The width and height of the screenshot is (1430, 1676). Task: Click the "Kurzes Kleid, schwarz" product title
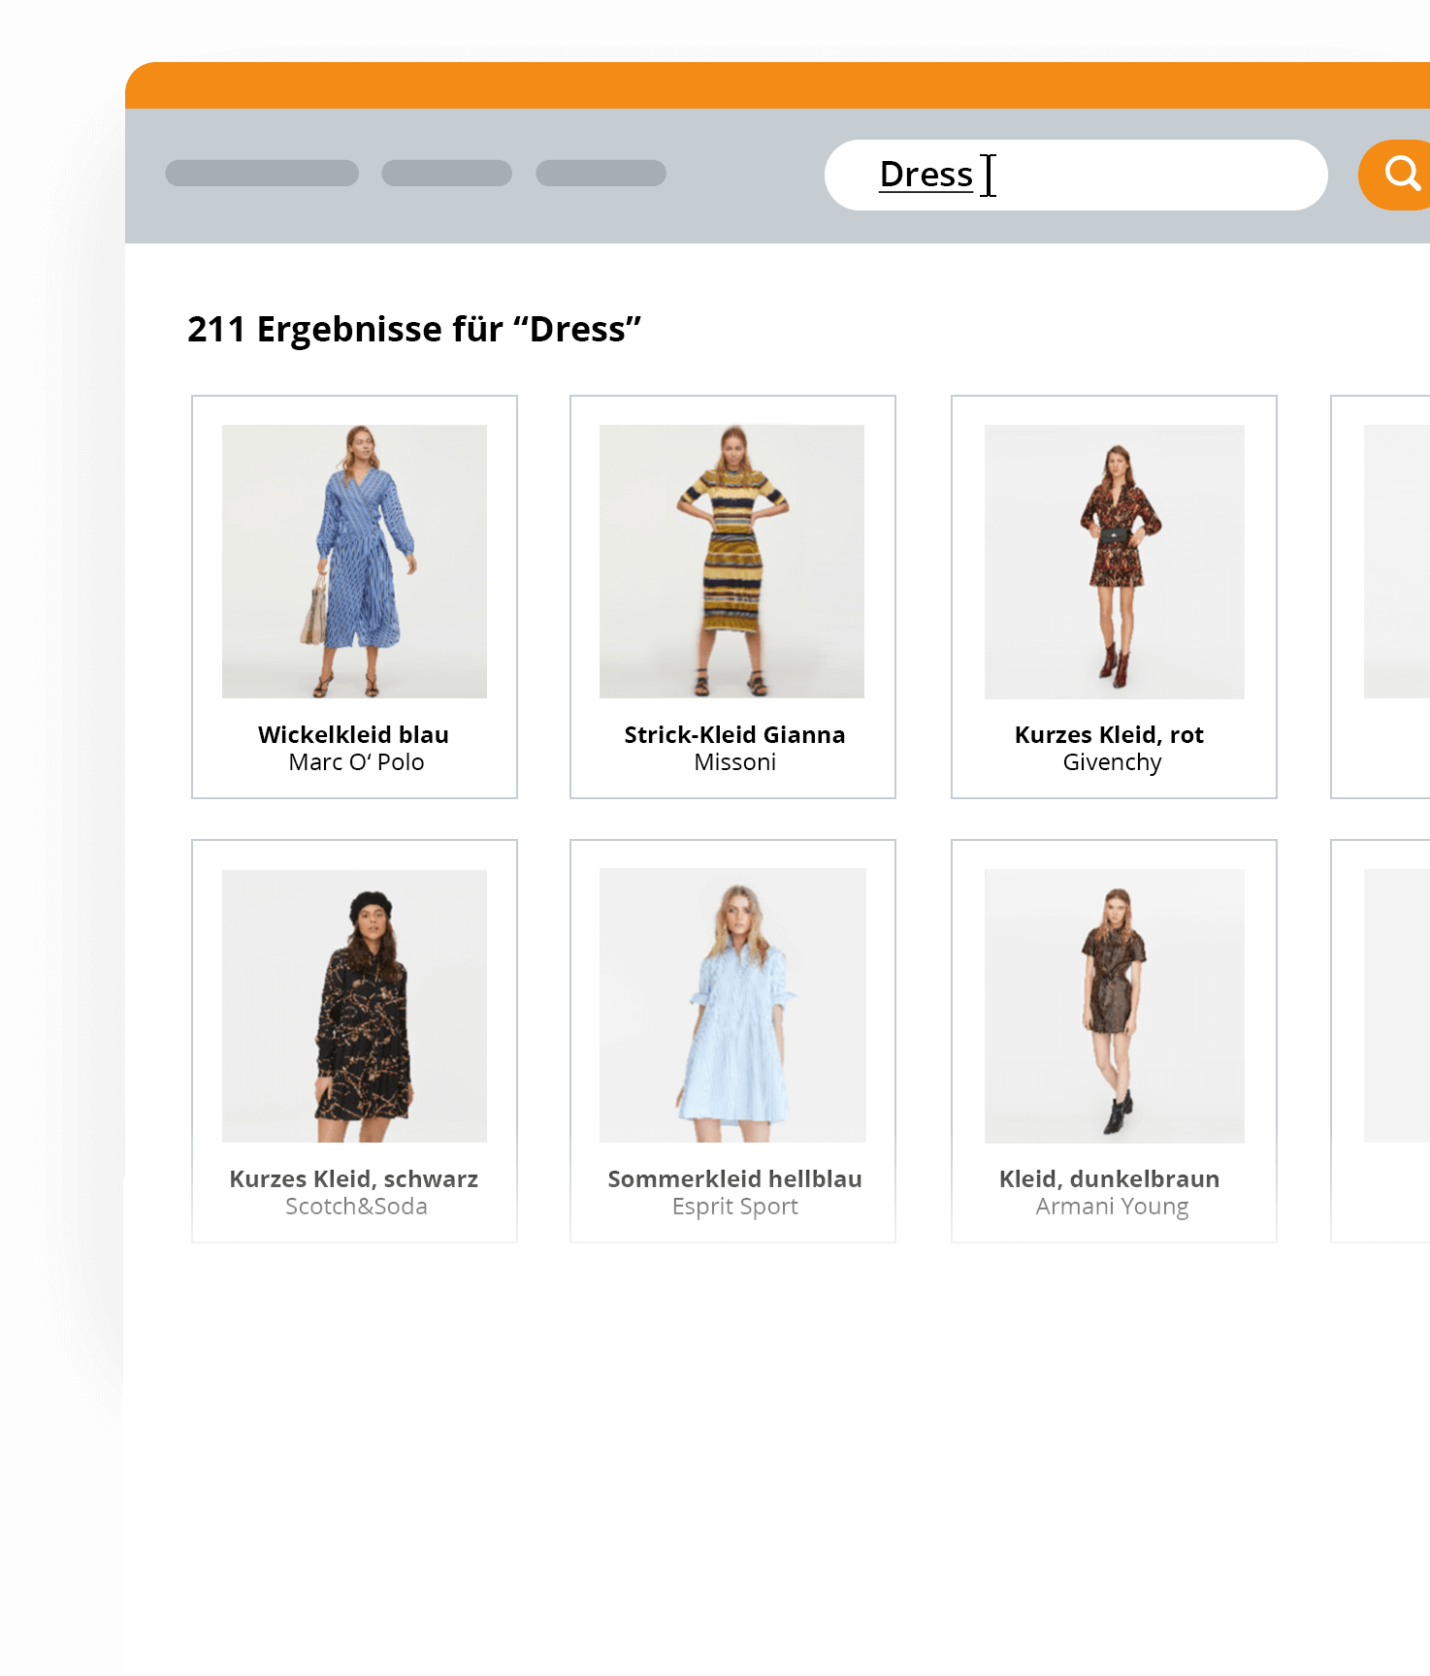pos(354,1178)
